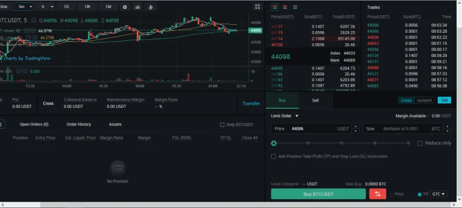Check Add Position TP and SL Instruction

tap(273, 156)
